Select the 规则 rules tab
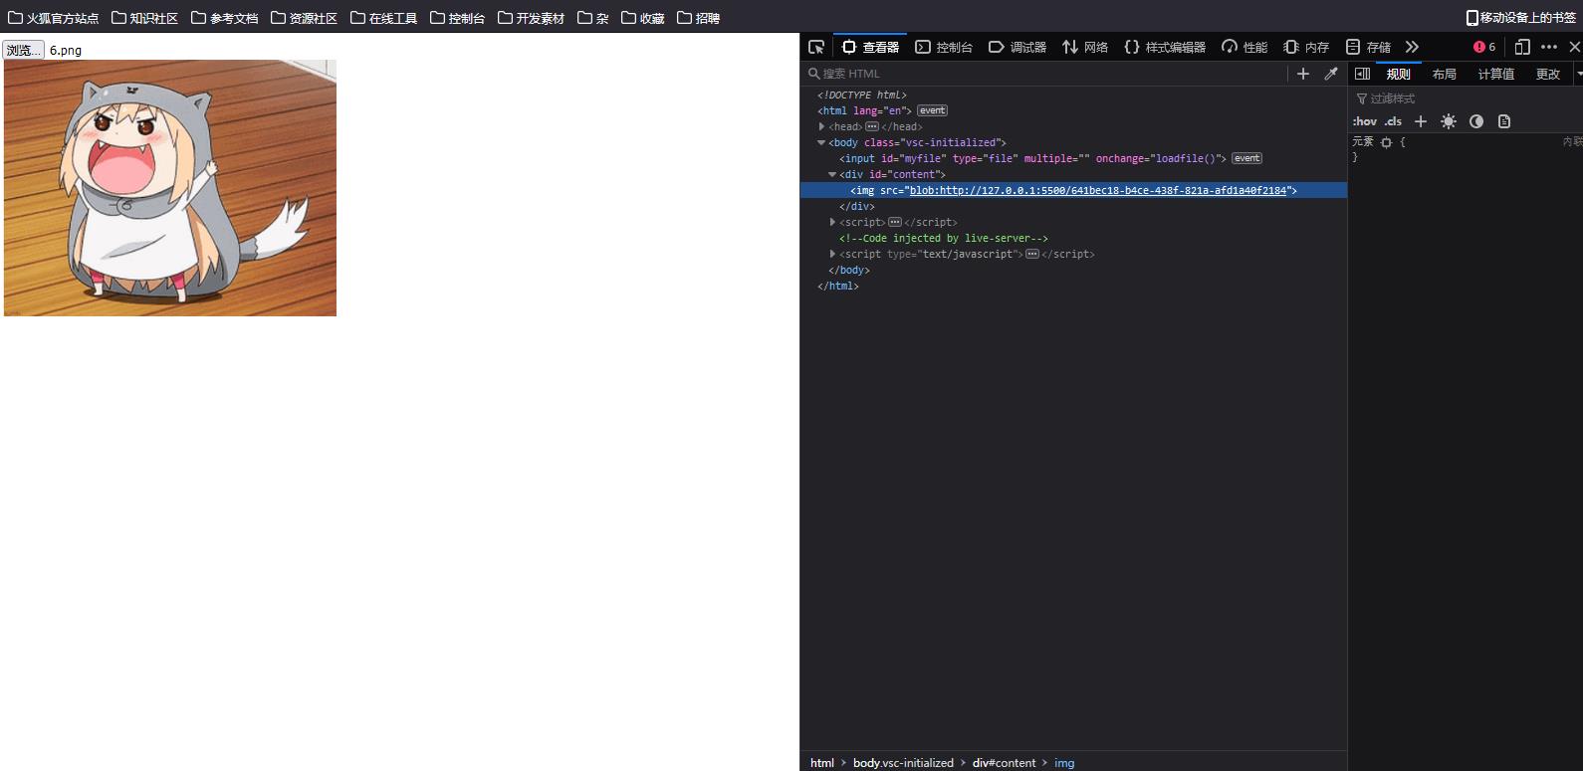 [x=1399, y=74]
